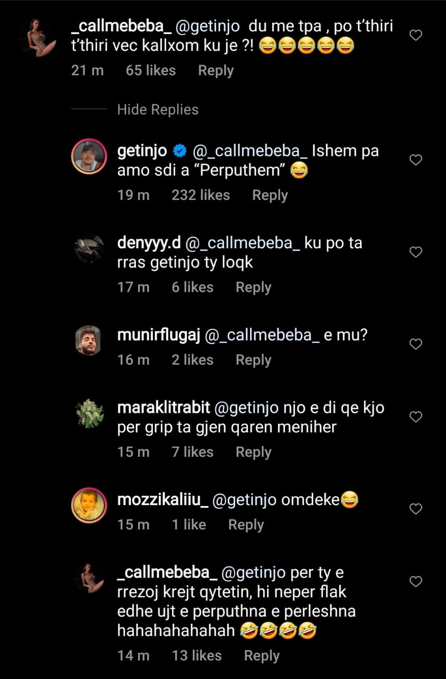Tap heart icon on getinjo's reply

[x=417, y=160]
